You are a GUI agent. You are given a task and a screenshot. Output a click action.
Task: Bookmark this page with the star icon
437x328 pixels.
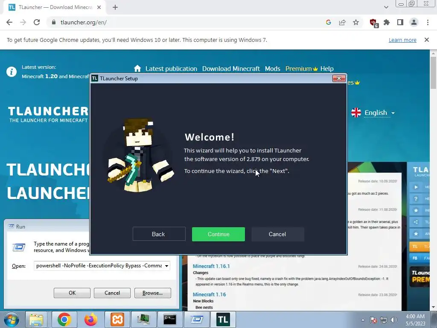[356, 22]
